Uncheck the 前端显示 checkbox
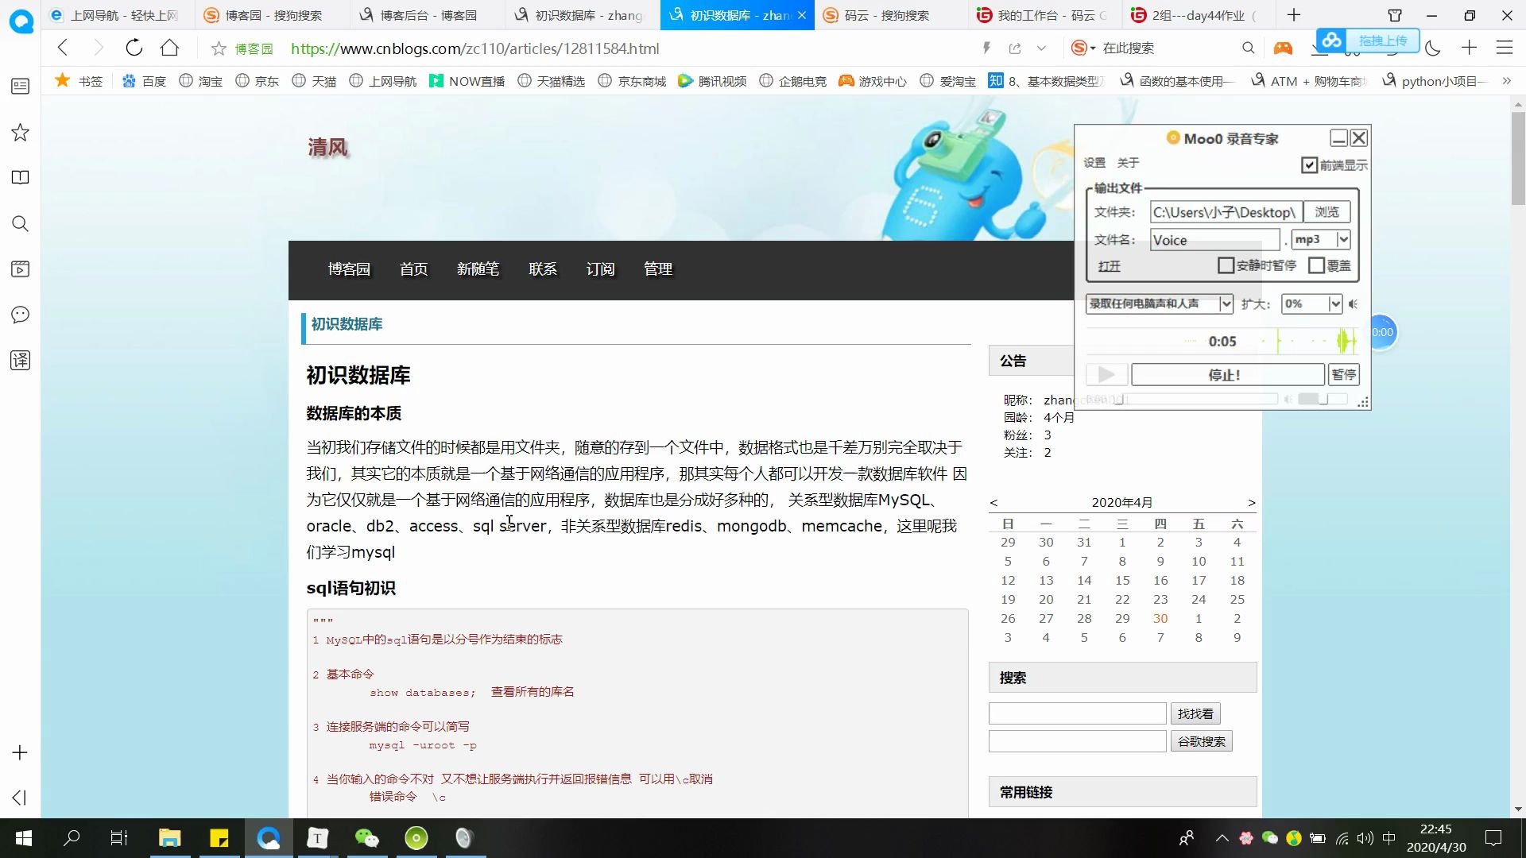The image size is (1526, 858). click(x=1309, y=164)
